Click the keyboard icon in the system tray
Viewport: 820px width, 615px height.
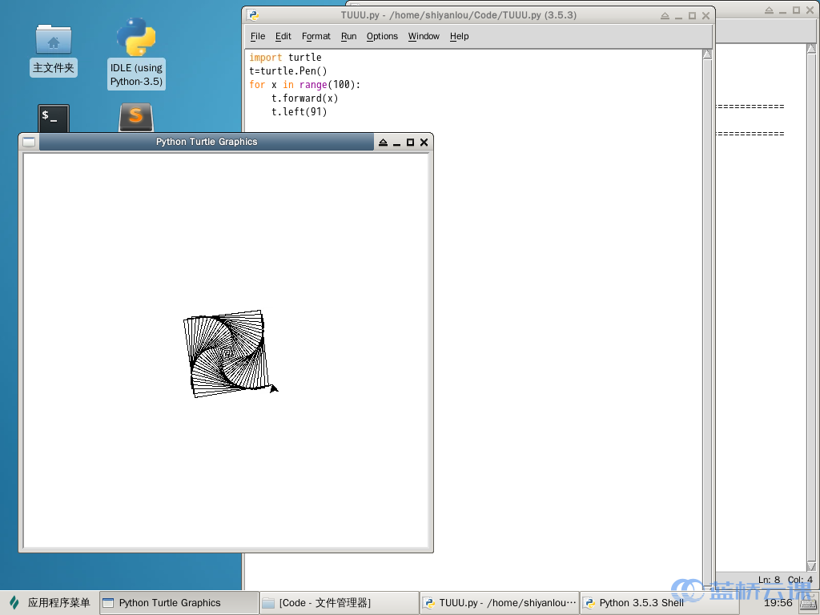[806, 603]
